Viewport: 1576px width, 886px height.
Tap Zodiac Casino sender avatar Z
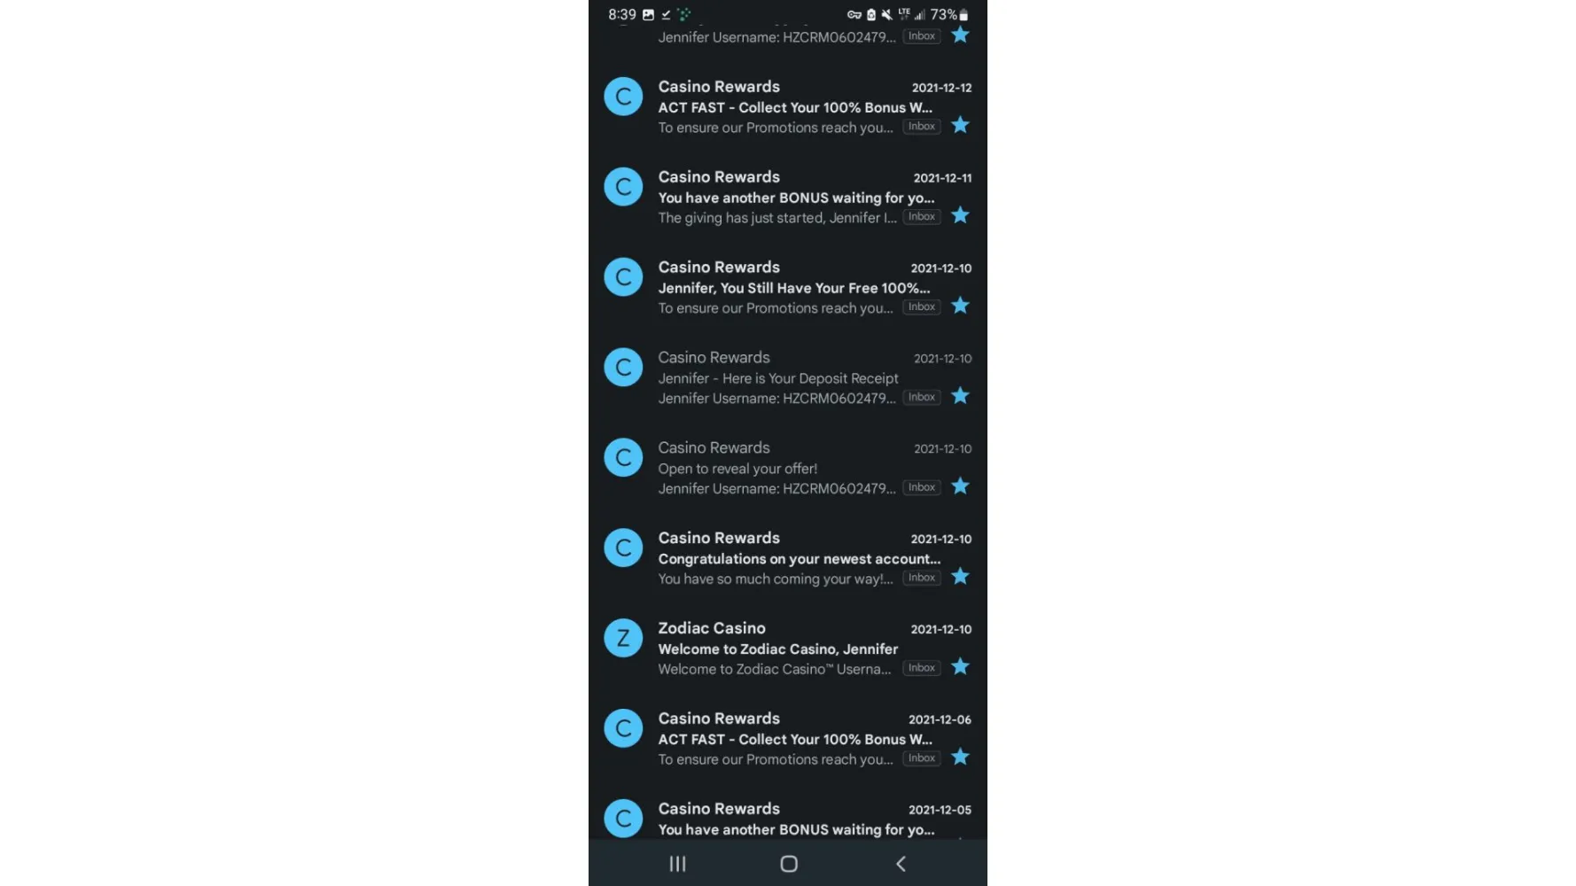pyautogui.click(x=623, y=638)
